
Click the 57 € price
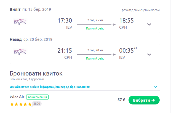121,100
